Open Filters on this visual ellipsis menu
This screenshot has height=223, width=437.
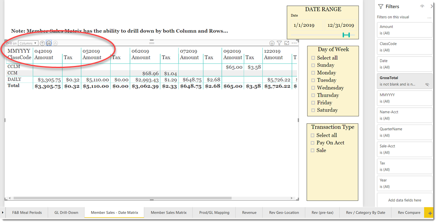coord(429,17)
